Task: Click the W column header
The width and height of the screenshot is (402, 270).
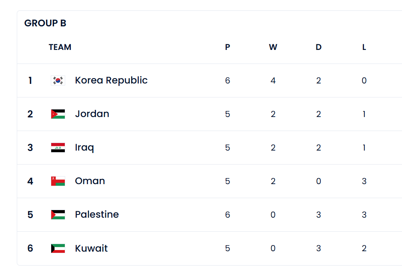Action: [273, 47]
